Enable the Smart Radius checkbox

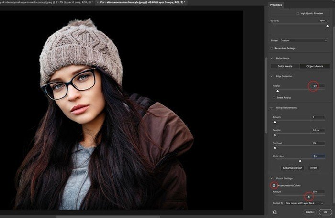point(274,97)
